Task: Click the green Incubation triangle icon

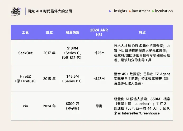Action: pyautogui.click(x=153, y=11)
